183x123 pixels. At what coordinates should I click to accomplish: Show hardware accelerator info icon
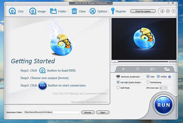tap(169, 77)
